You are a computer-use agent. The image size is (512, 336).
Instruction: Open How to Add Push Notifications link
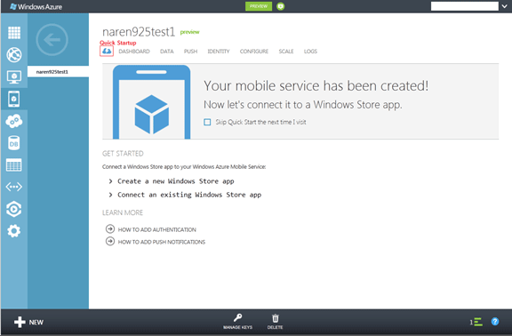(162, 242)
